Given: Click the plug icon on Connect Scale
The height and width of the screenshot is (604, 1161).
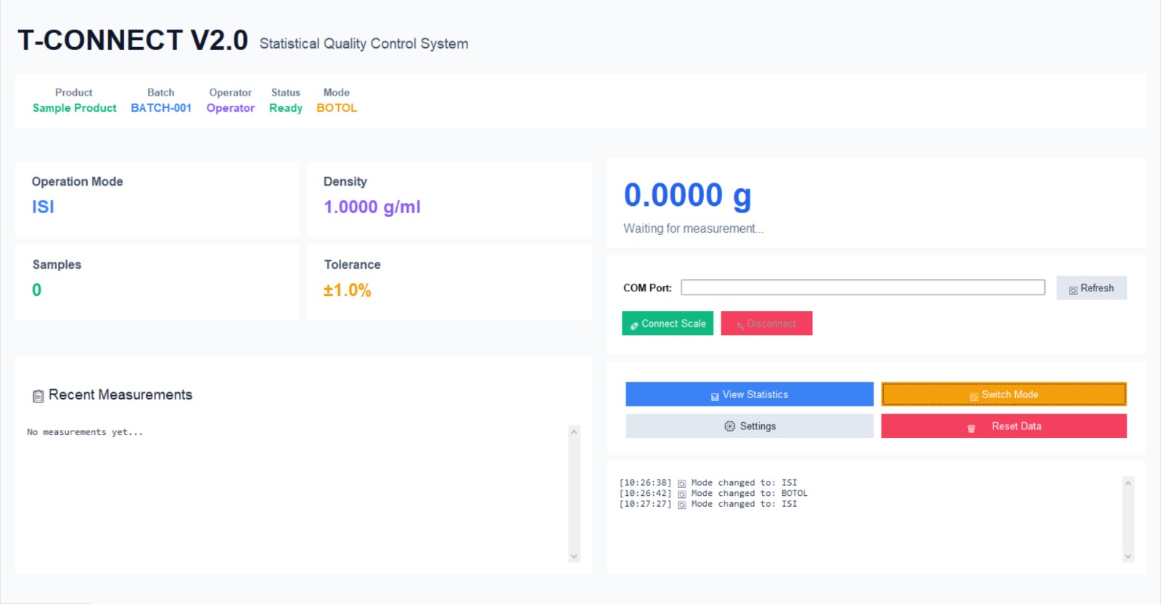Looking at the screenshot, I should coord(633,326).
